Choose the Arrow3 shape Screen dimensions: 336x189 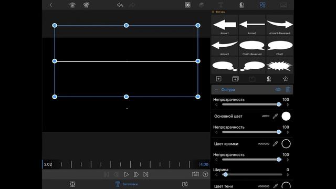tap(225, 46)
